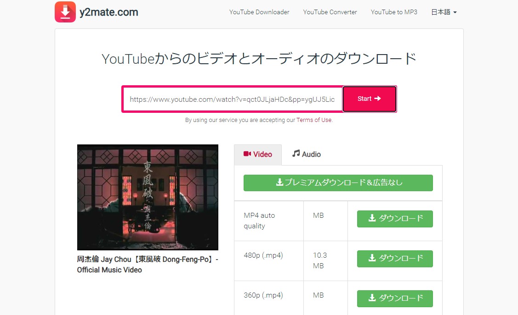The width and height of the screenshot is (518, 315).
Task: Download the 480p (.mp4) version
Action: click(395, 259)
